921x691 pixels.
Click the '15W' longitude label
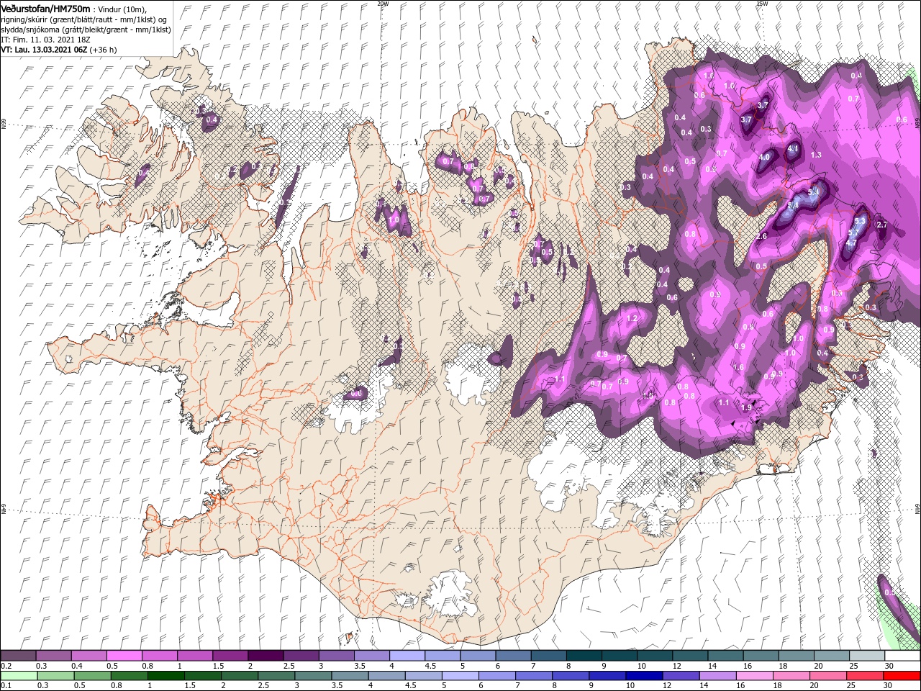tap(762, 4)
